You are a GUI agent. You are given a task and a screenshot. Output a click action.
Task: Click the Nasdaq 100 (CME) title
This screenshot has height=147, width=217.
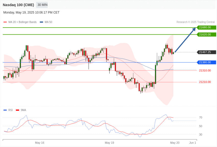18,5
